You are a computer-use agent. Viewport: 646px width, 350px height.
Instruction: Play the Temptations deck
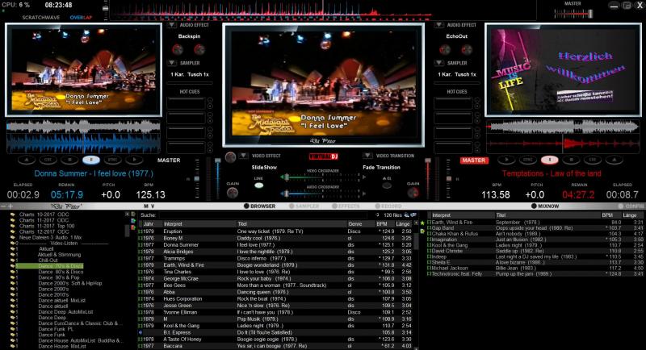coord(507,160)
